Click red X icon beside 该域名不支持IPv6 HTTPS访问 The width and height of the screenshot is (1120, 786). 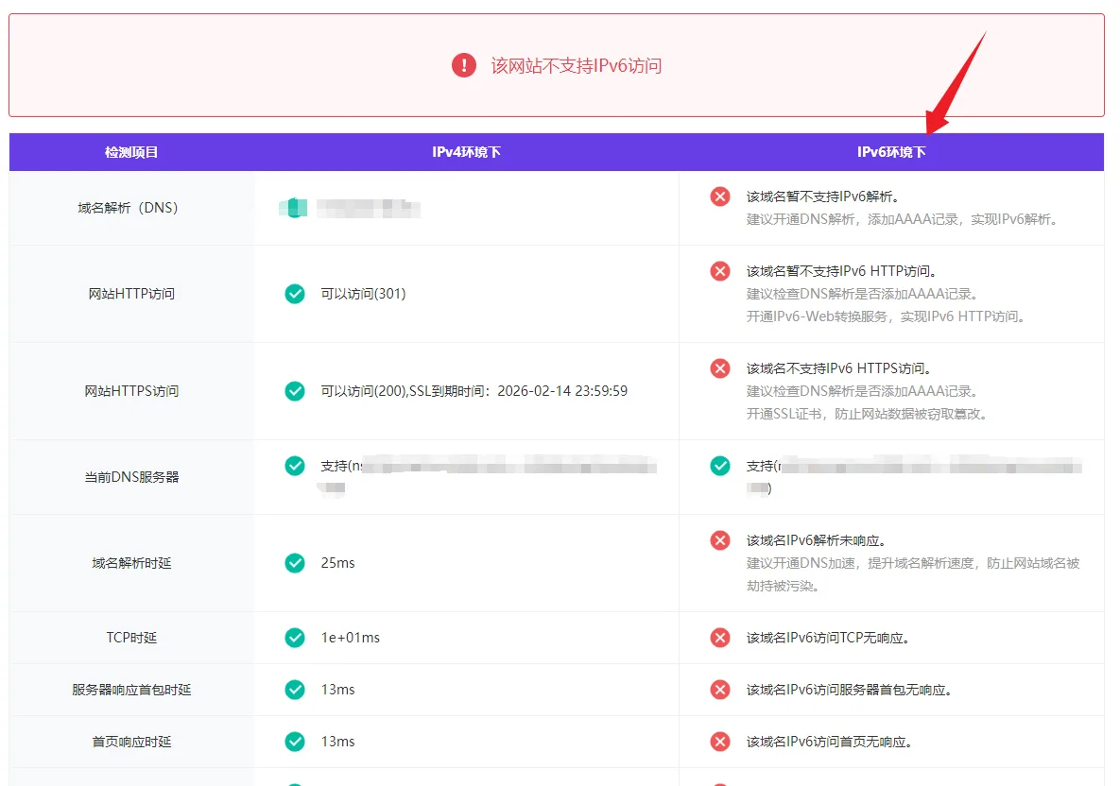click(720, 368)
